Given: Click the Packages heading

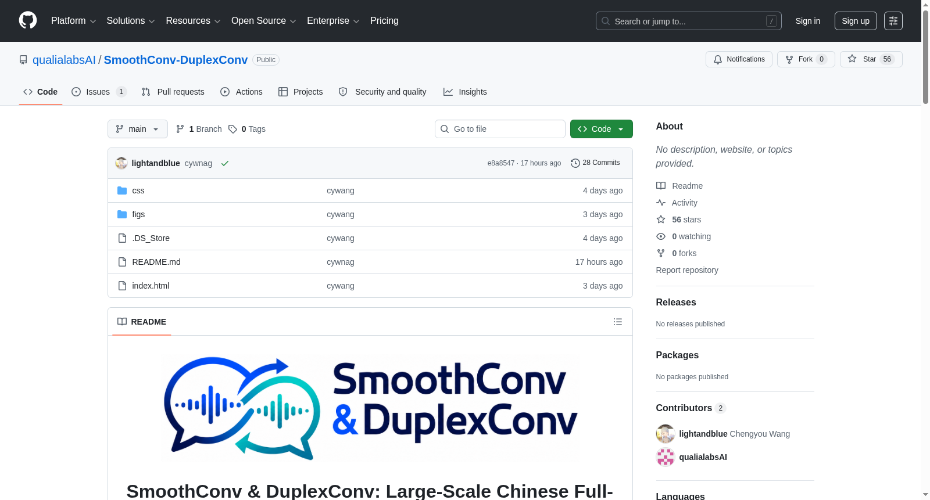Looking at the screenshot, I should [x=677, y=355].
